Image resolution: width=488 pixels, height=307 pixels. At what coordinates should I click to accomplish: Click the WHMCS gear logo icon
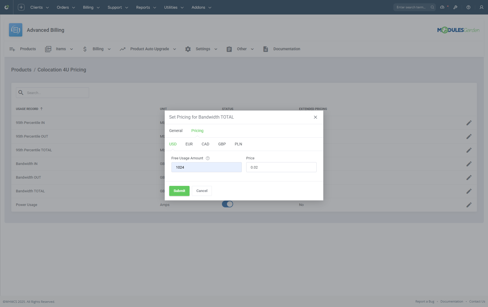pyautogui.click(x=7, y=7)
